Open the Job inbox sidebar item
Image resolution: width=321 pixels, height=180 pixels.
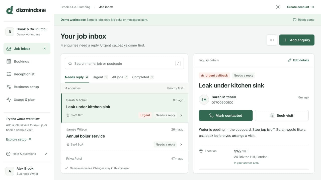click(27, 49)
